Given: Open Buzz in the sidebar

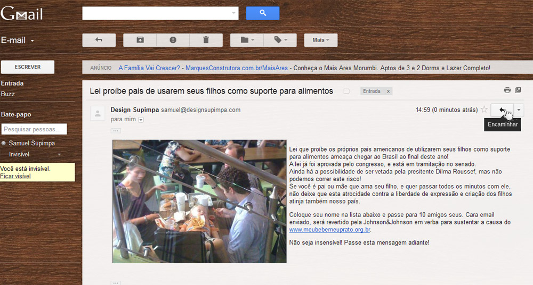Looking at the screenshot, I should (x=8, y=94).
